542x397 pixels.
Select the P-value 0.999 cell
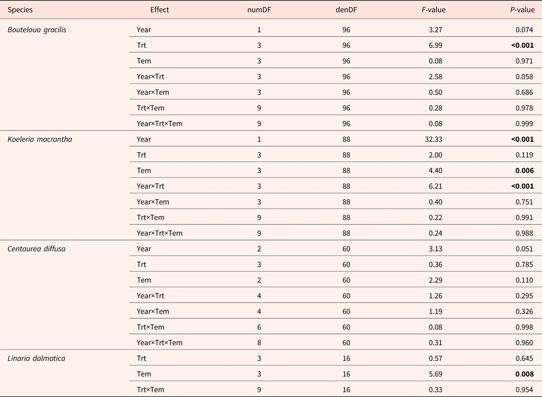(525, 124)
